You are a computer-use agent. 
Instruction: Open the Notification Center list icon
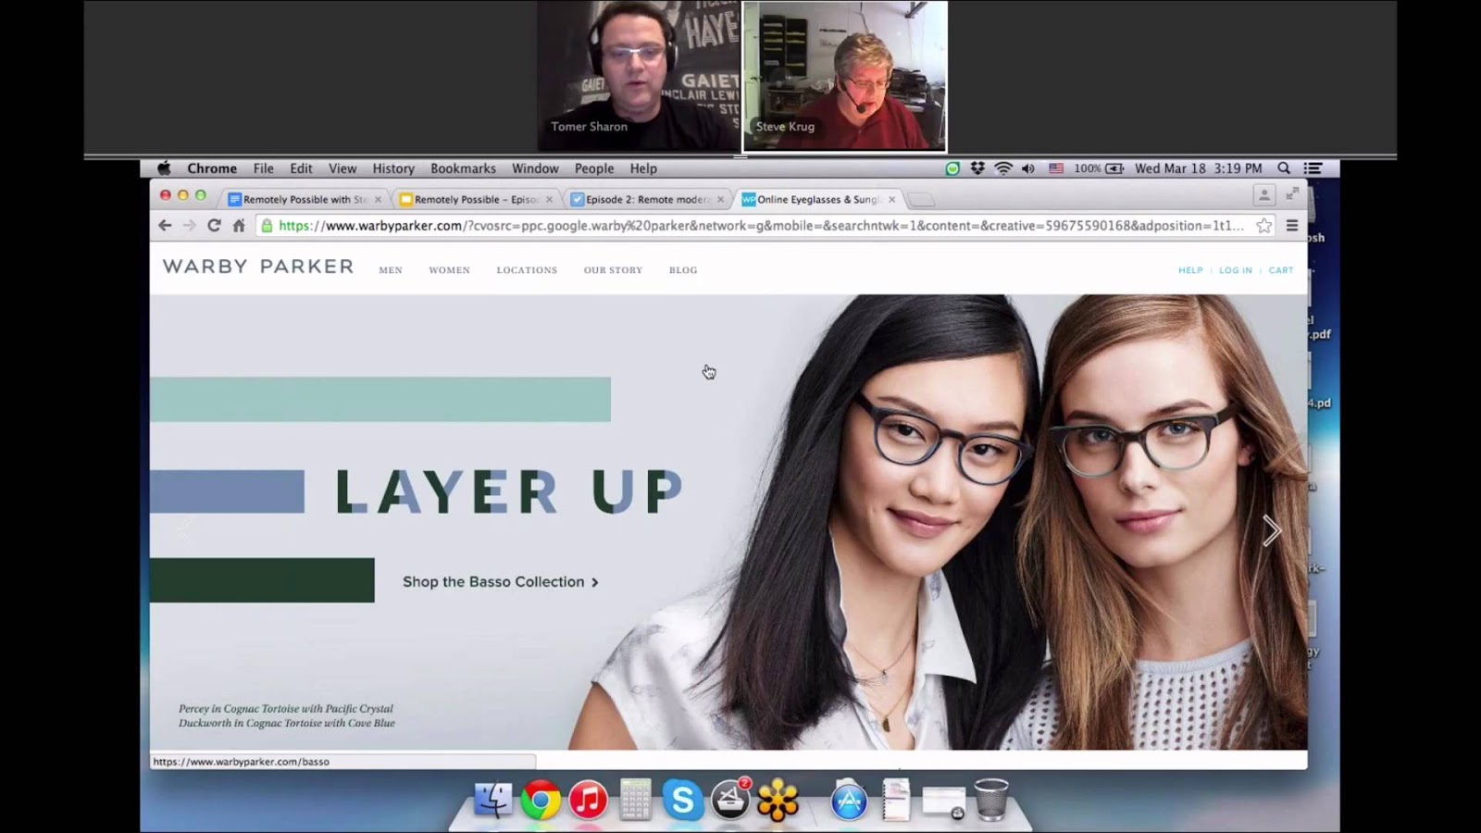tap(1313, 168)
